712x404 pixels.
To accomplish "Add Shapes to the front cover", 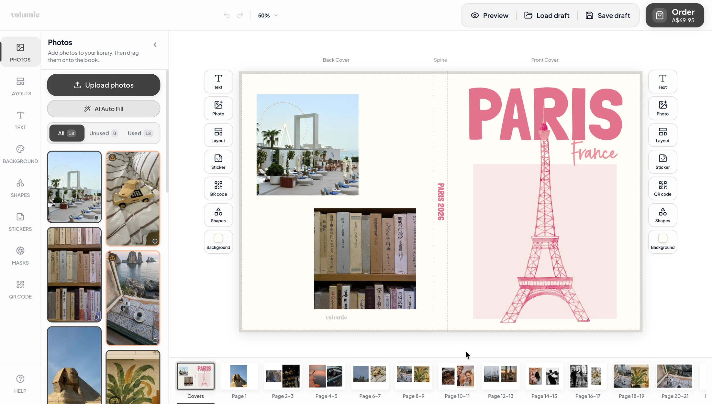I will [662, 215].
